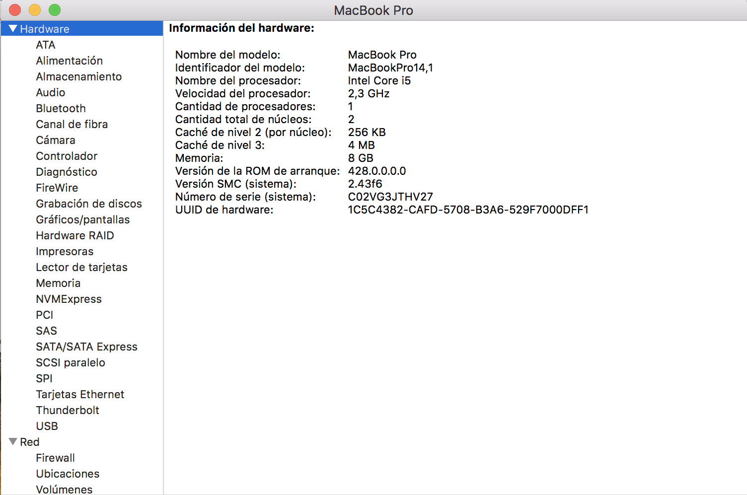Open the Bluetooth section
This screenshot has width=747, height=495.
[x=61, y=108]
